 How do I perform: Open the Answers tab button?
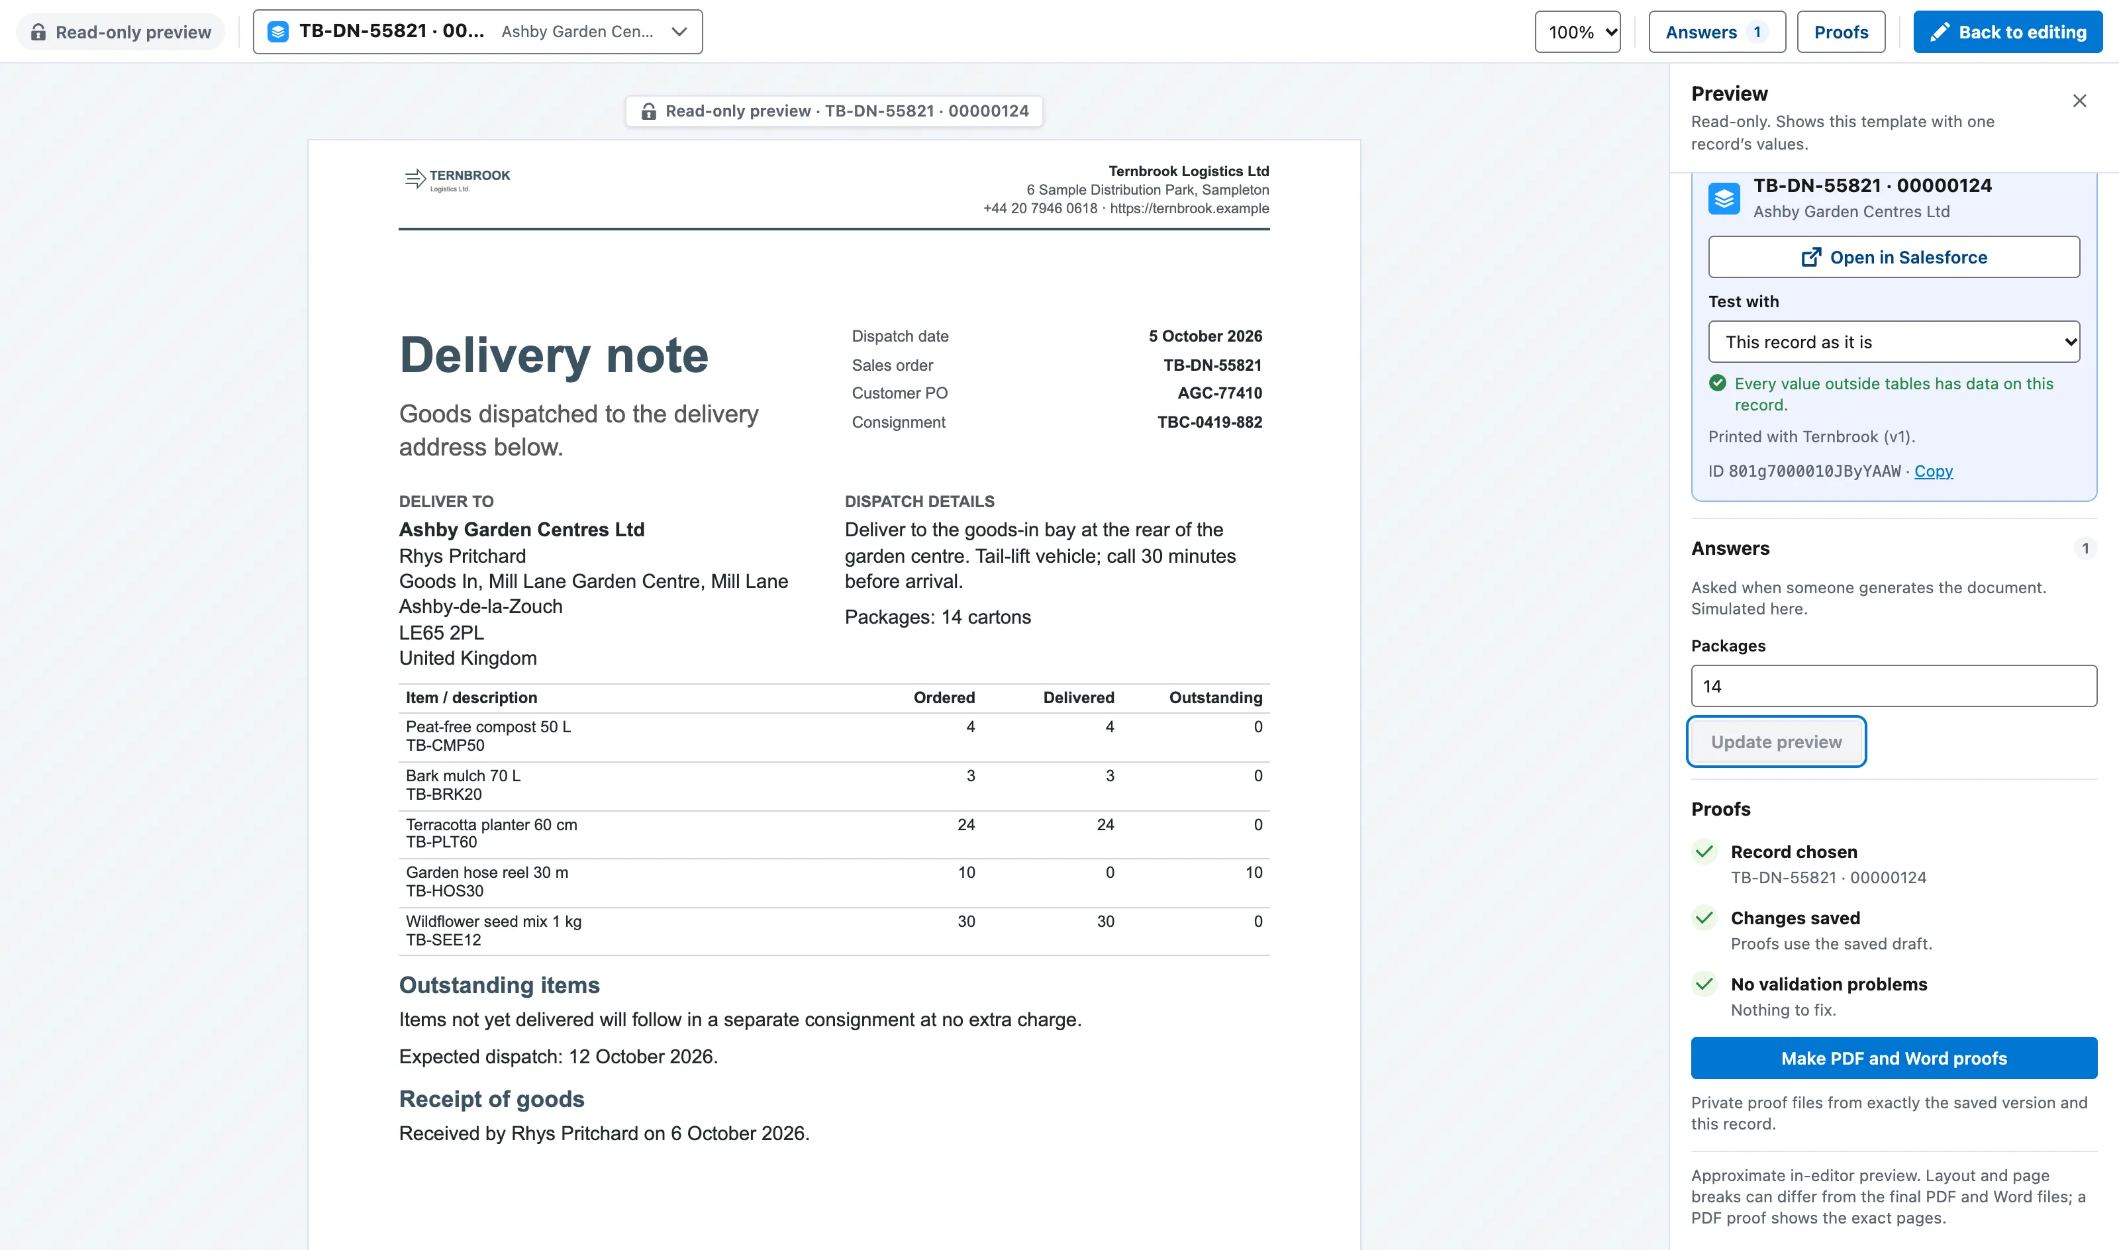(x=1716, y=32)
